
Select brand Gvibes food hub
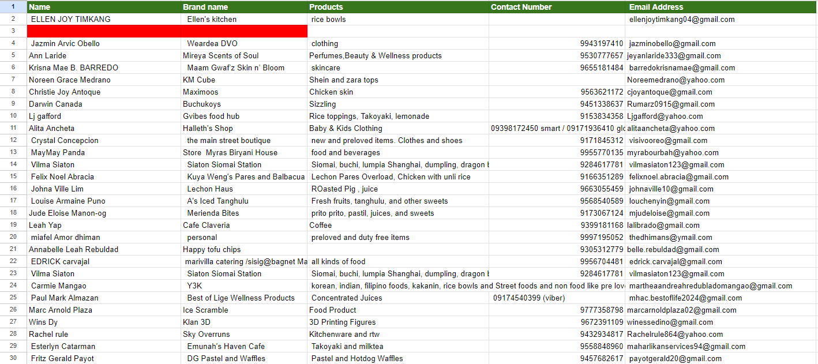(x=244, y=116)
